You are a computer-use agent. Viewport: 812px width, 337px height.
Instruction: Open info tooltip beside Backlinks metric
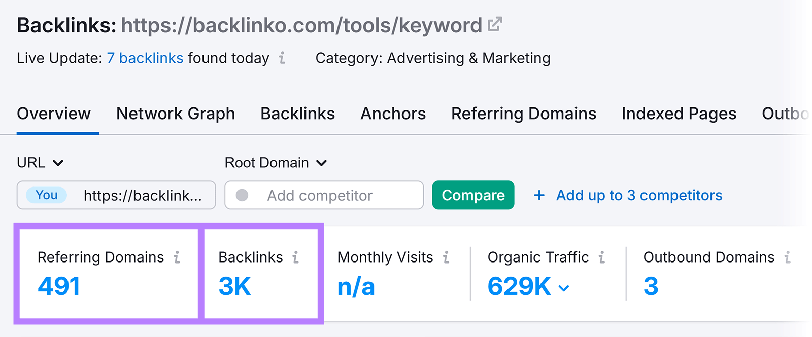[x=296, y=257]
